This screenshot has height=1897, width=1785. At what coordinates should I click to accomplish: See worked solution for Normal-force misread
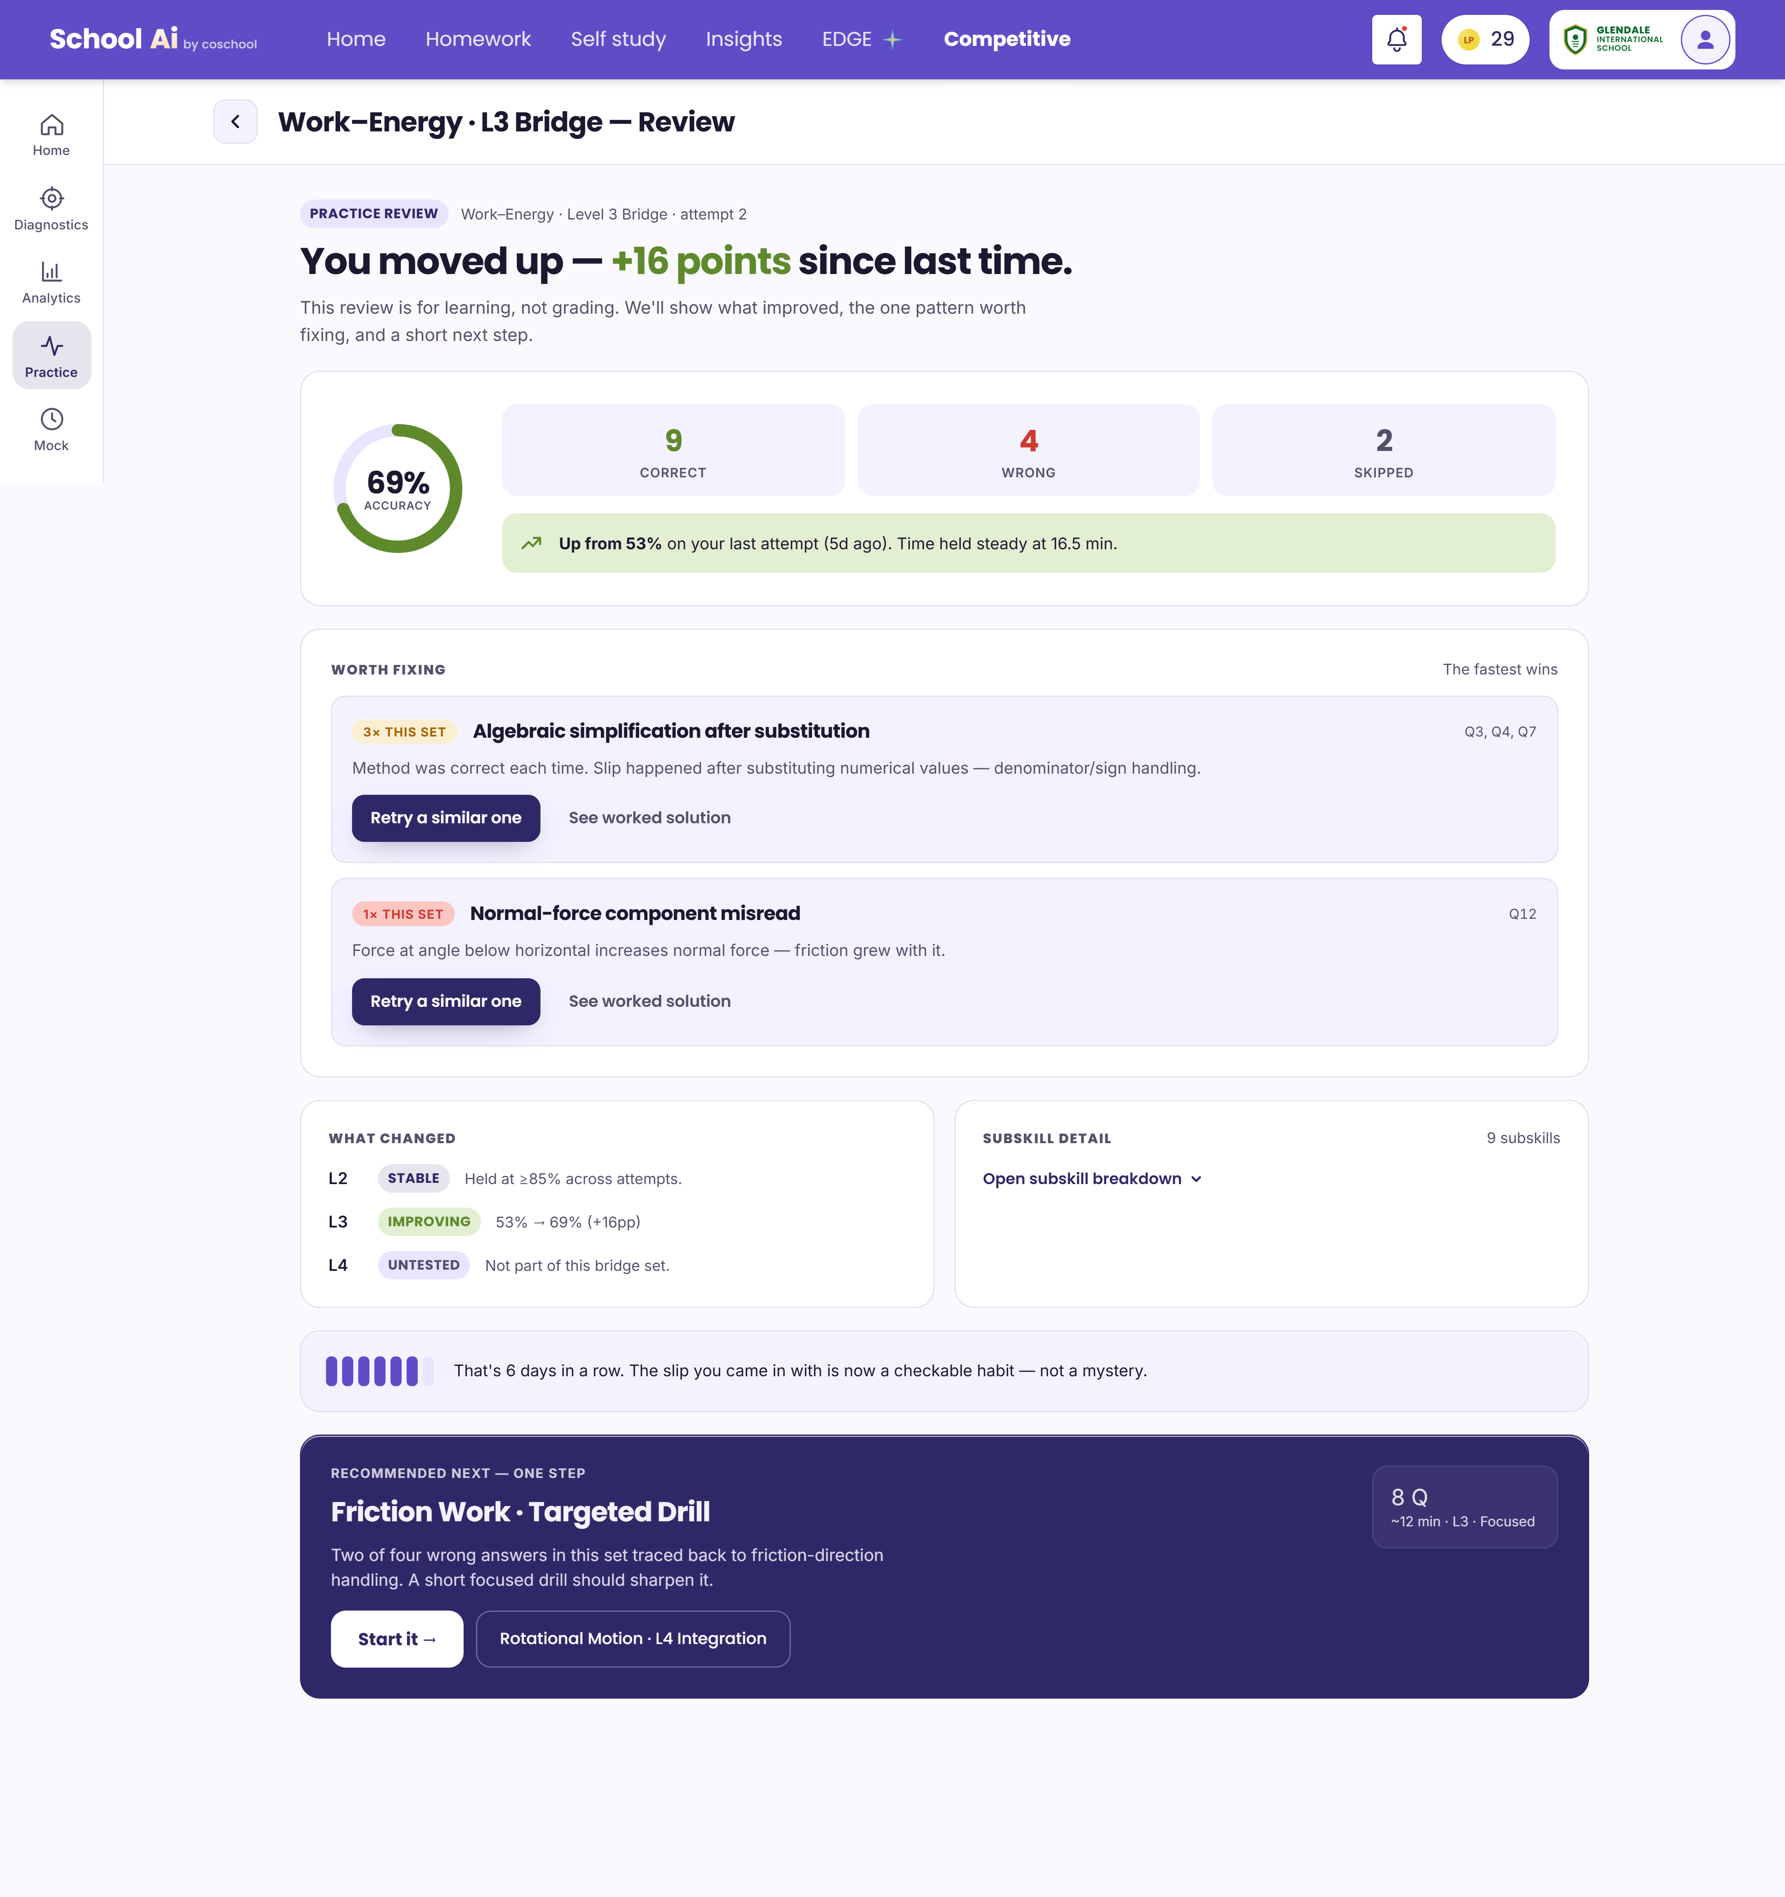click(650, 1001)
